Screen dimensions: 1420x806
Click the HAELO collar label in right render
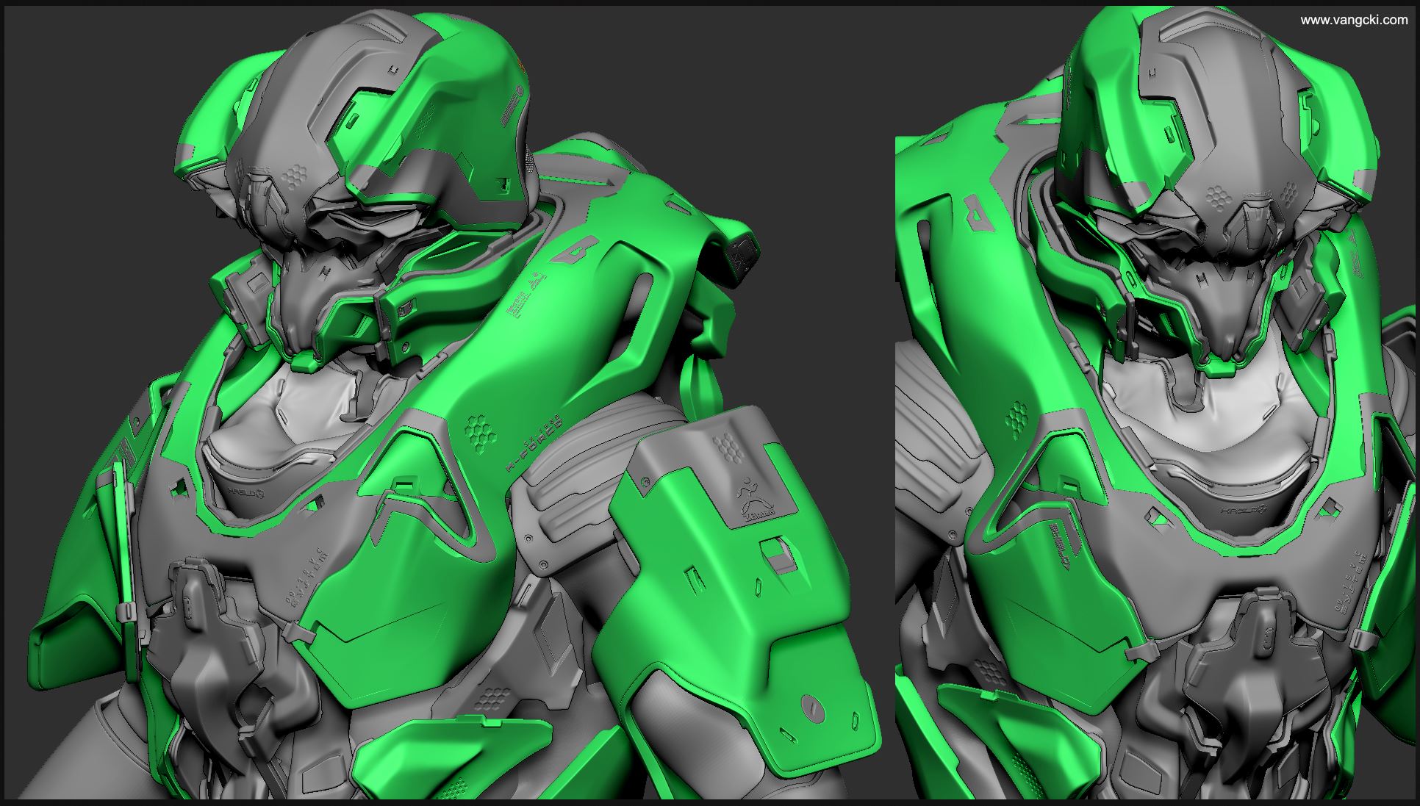tap(1243, 509)
